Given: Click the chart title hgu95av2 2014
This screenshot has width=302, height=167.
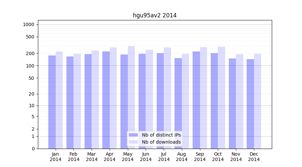Looking at the screenshot, I should tap(155, 15).
